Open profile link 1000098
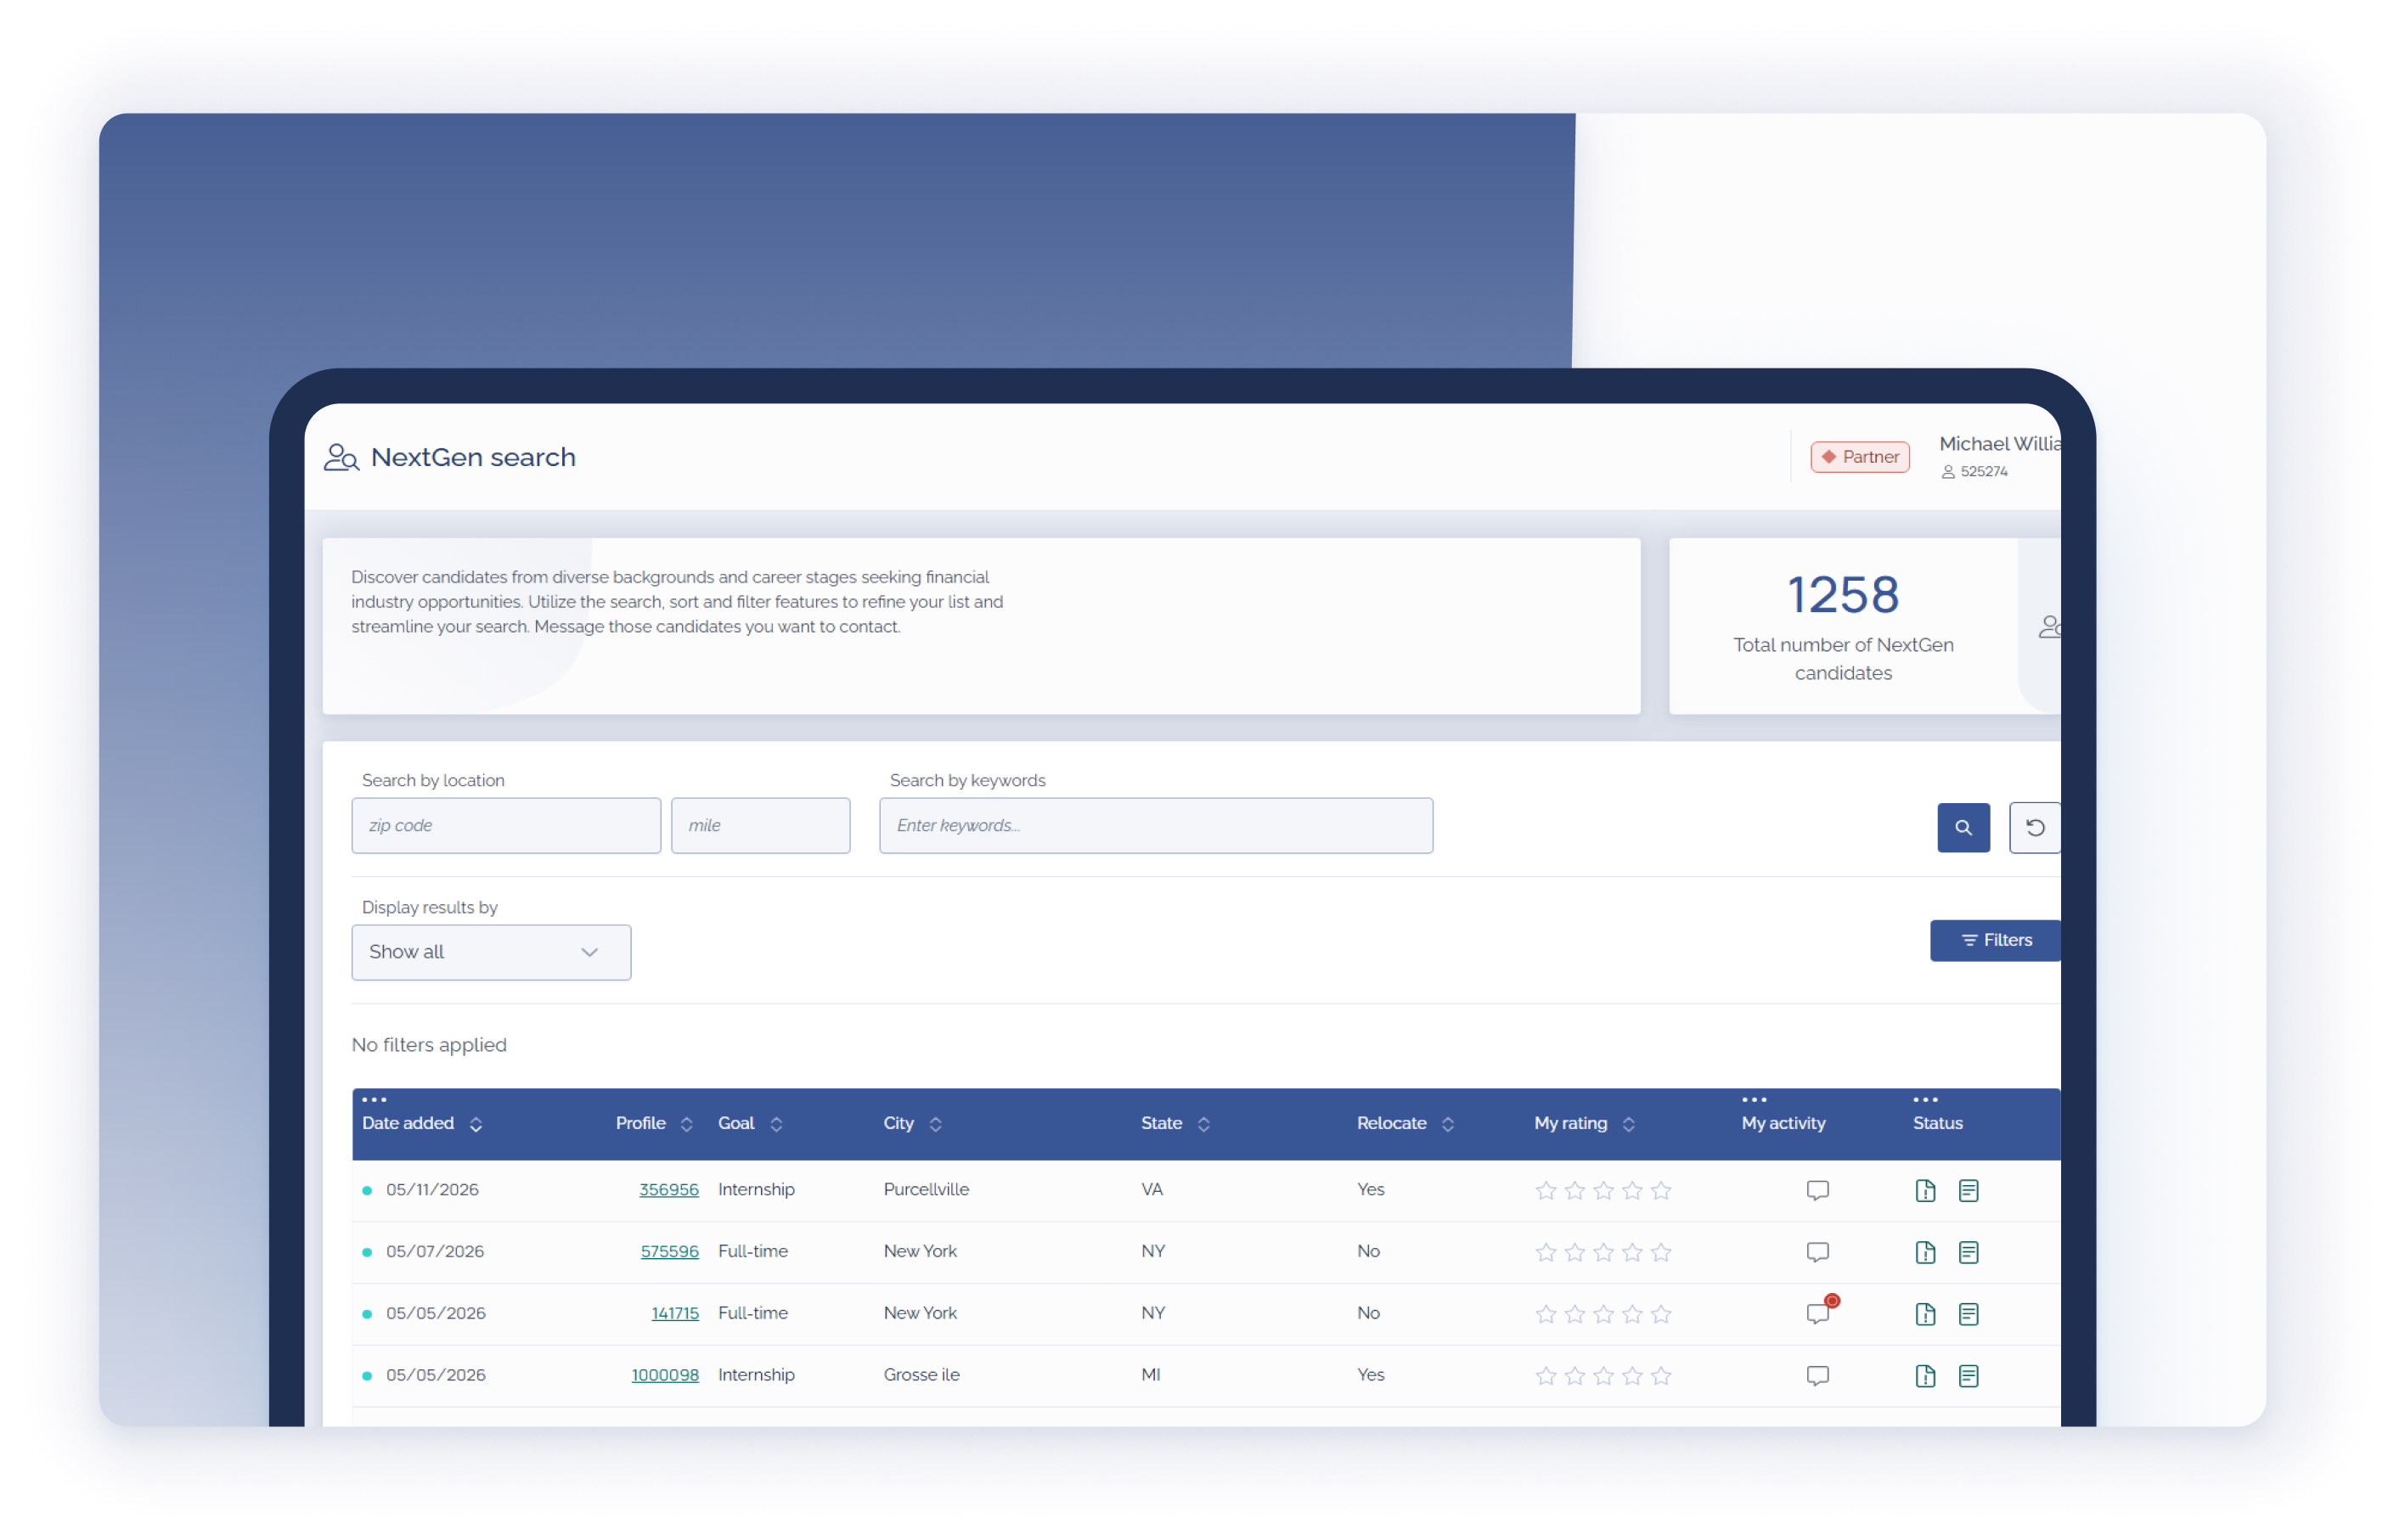Viewport: 2394px width, 1540px height. pyautogui.click(x=664, y=1376)
